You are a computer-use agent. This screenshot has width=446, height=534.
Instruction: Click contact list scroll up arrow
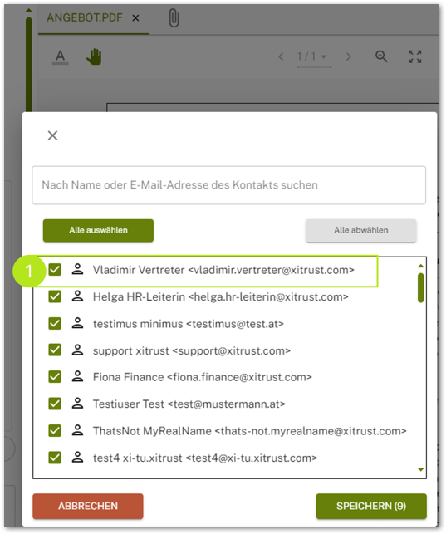tap(421, 266)
